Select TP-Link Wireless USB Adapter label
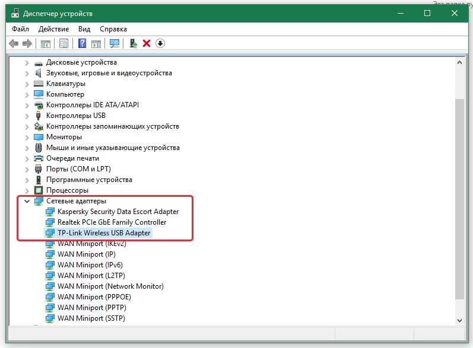The height and width of the screenshot is (348, 473). (104, 233)
